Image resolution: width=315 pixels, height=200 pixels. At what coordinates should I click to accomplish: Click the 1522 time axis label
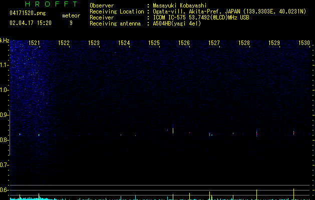click(64, 42)
